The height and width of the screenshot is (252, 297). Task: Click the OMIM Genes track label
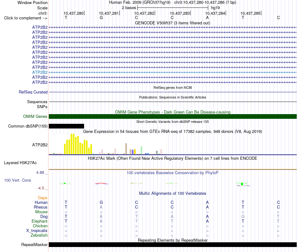(x=35, y=117)
